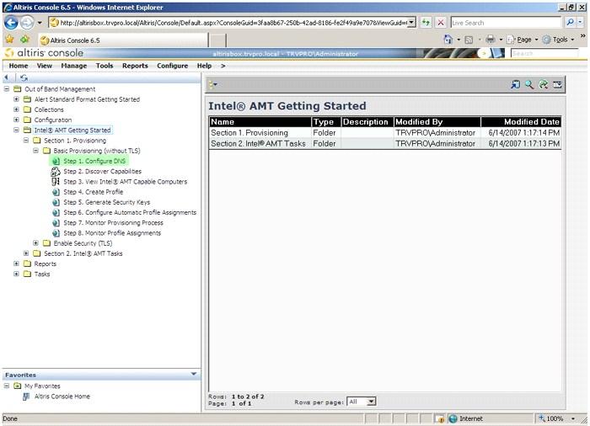
Task: Click the IE Home page icon
Action: [448, 39]
